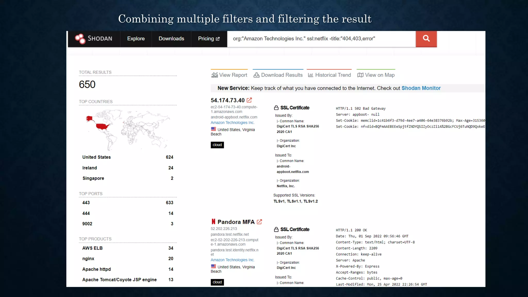
Task: Filter by United States country
Action: [x=96, y=157]
